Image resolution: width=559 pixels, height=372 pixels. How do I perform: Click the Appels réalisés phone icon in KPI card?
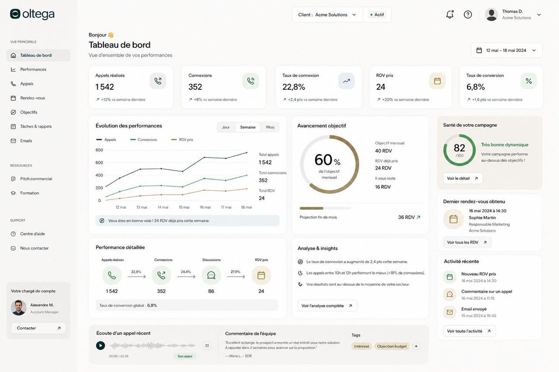[158, 81]
